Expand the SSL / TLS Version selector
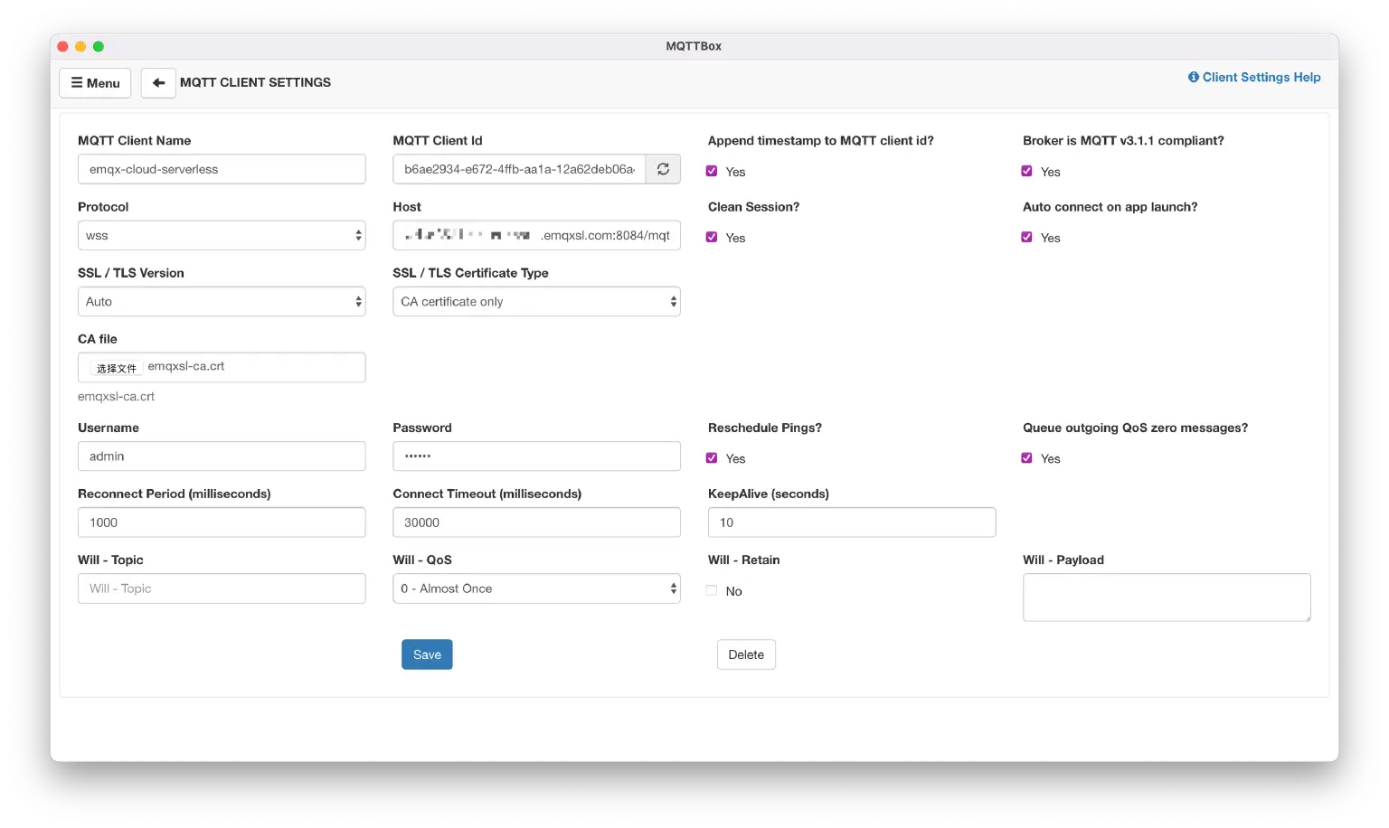 tap(221, 301)
